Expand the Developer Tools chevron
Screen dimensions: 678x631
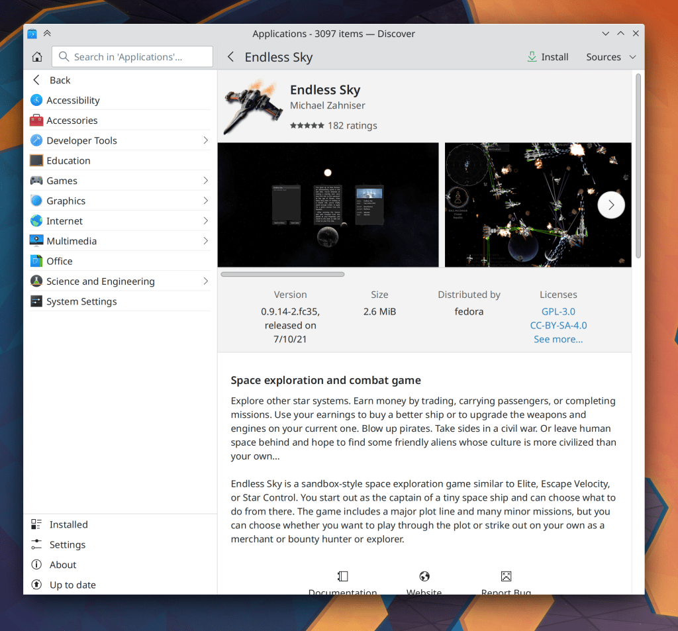pyautogui.click(x=205, y=140)
